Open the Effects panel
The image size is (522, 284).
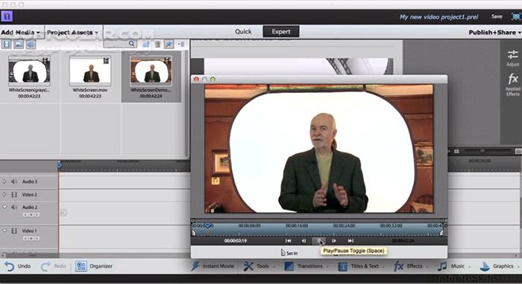click(x=410, y=266)
